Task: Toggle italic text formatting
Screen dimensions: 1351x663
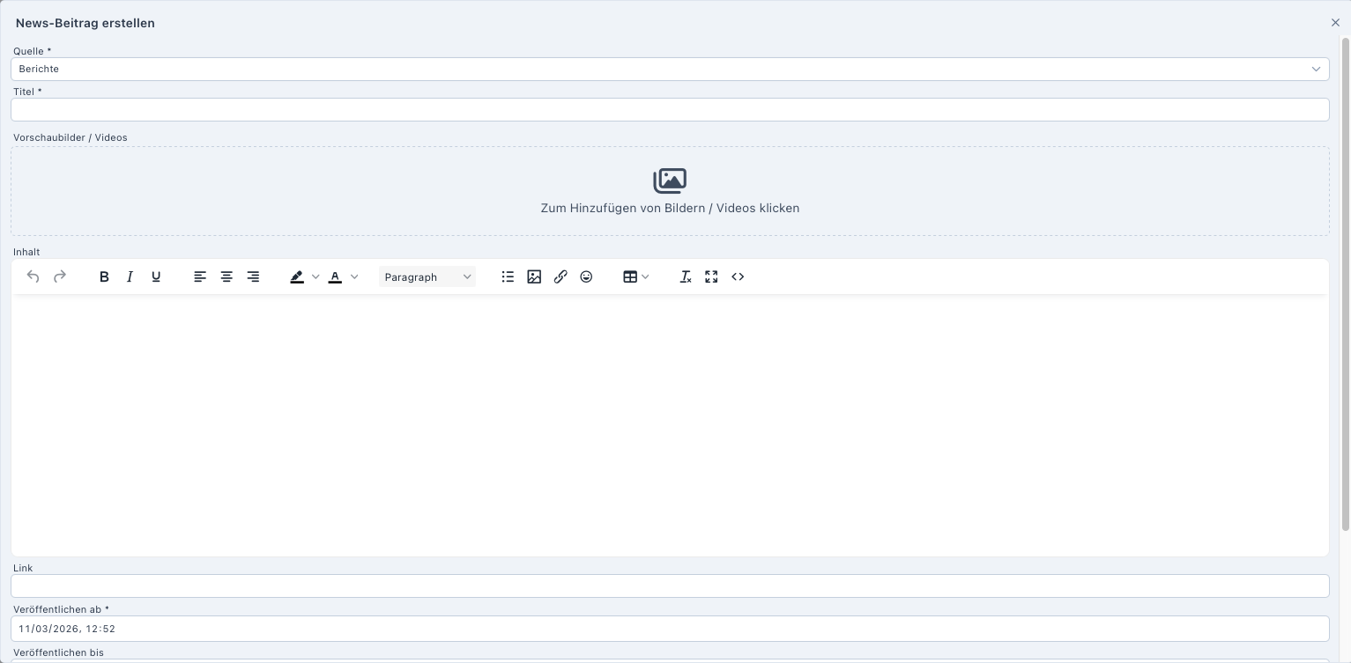Action: 130,276
